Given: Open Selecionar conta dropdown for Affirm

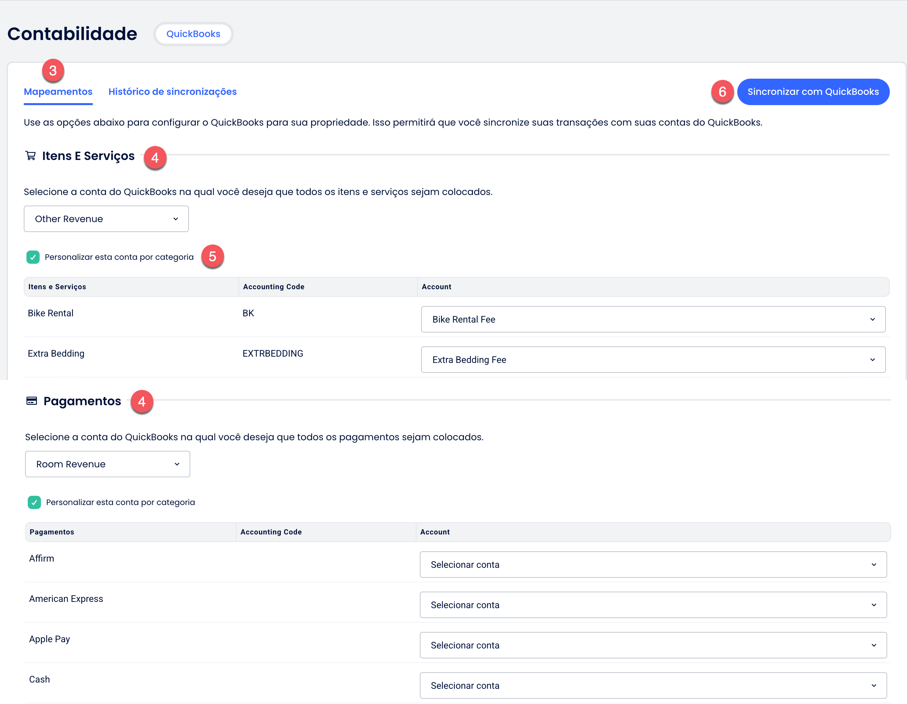Looking at the screenshot, I should (653, 565).
